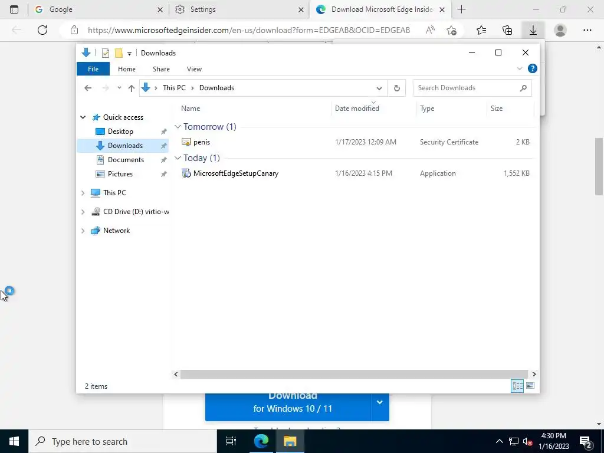Screen dimensions: 604x453
Task: Open Edge Settings and more menu
Action: (x=587, y=30)
